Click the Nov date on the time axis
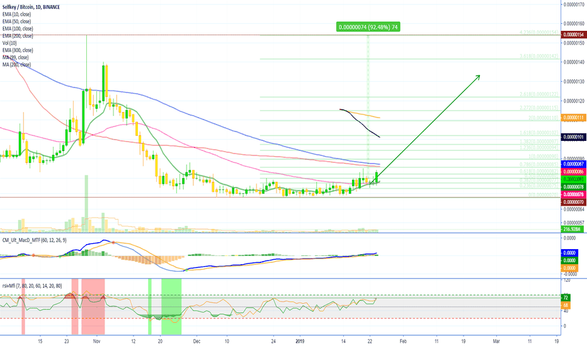 point(96,341)
